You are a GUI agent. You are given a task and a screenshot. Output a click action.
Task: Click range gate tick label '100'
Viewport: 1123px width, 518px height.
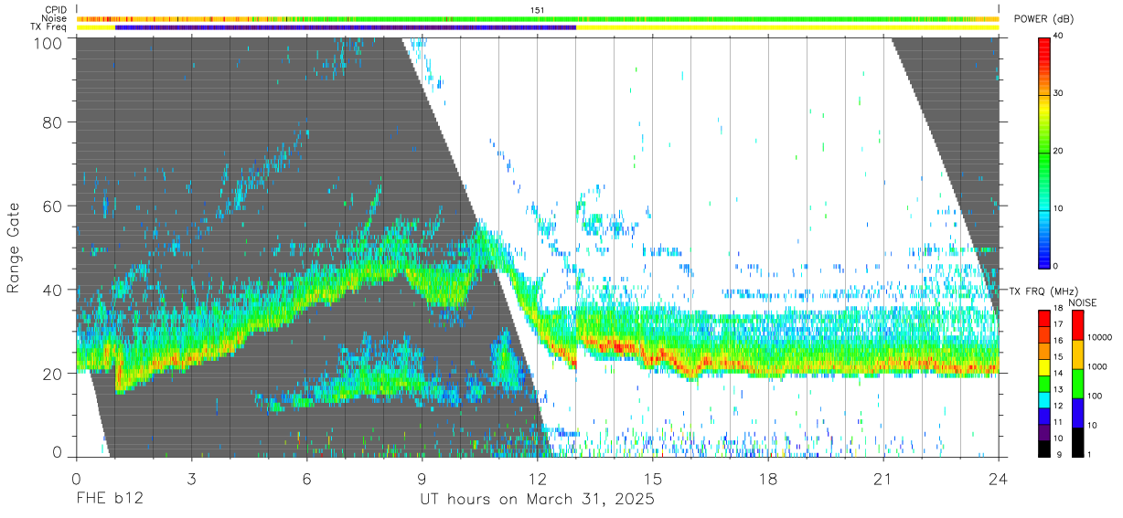pos(49,42)
